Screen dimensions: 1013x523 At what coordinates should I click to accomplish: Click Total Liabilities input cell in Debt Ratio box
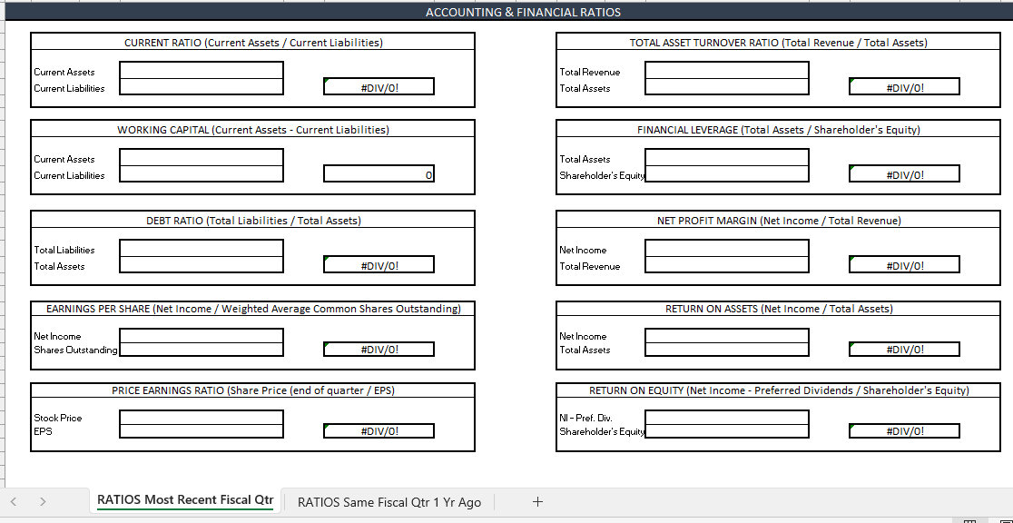click(x=202, y=248)
